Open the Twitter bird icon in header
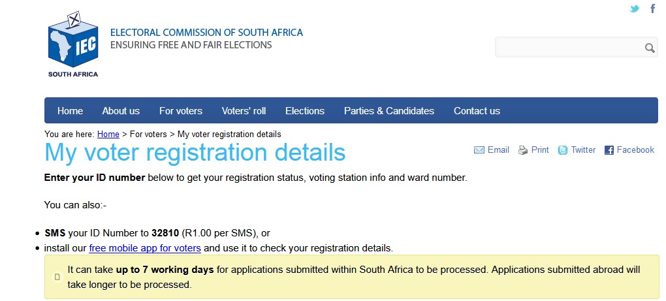Viewport: 666px width, 301px height. tap(634, 9)
